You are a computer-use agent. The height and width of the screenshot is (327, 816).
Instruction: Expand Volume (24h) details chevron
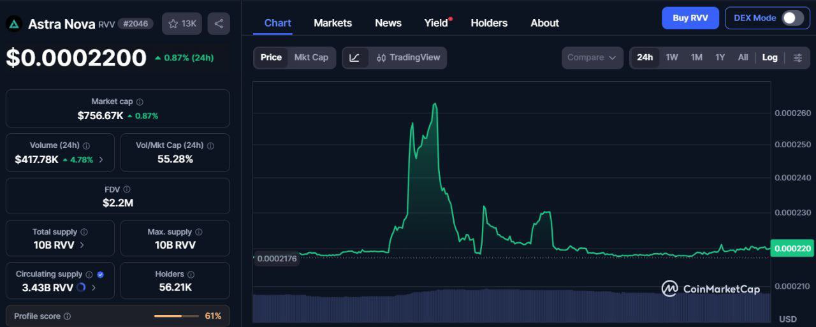(x=101, y=160)
